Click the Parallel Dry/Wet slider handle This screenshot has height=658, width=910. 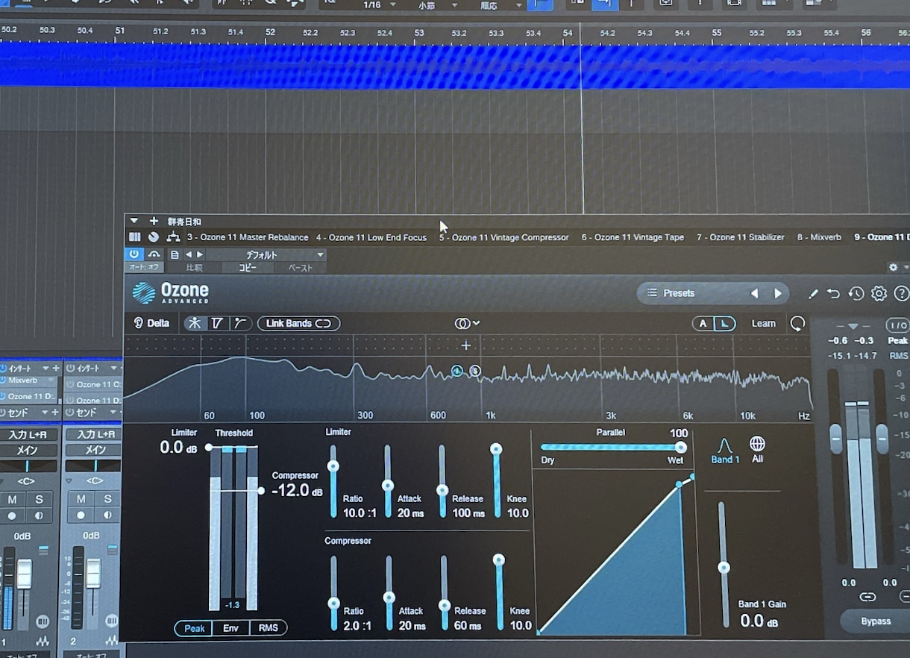(680, 447)
